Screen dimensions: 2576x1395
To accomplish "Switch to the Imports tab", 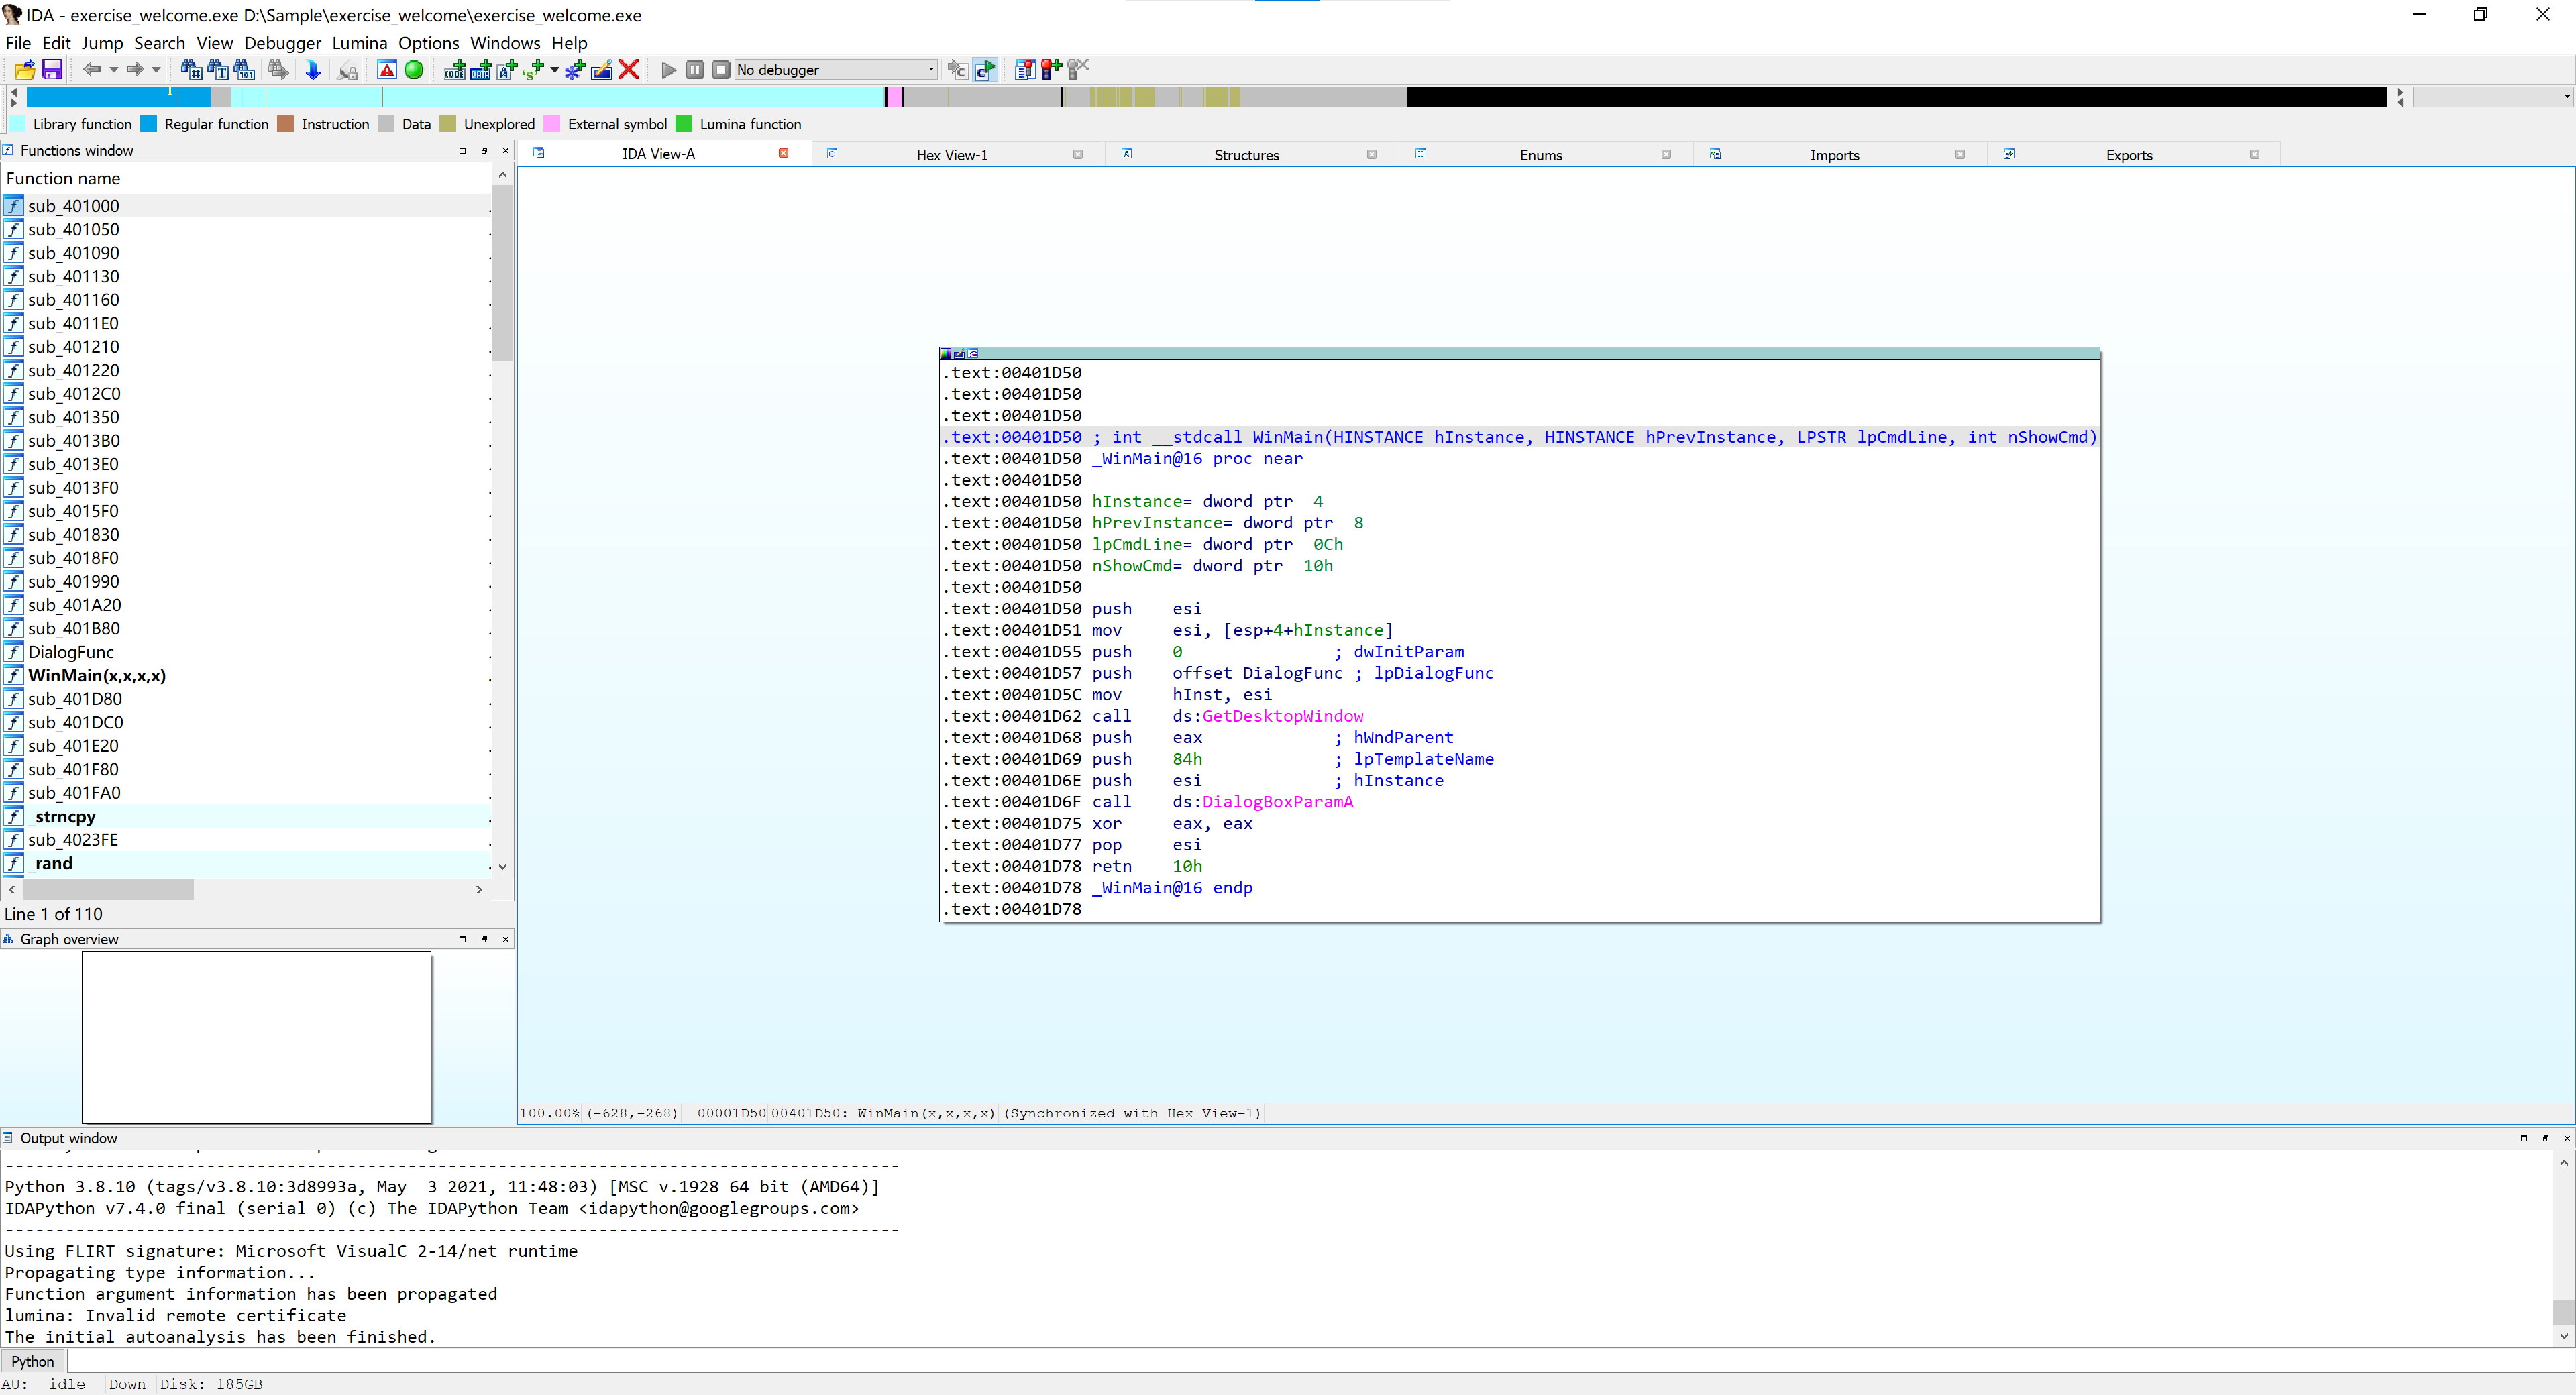I will pos(1834,155).
